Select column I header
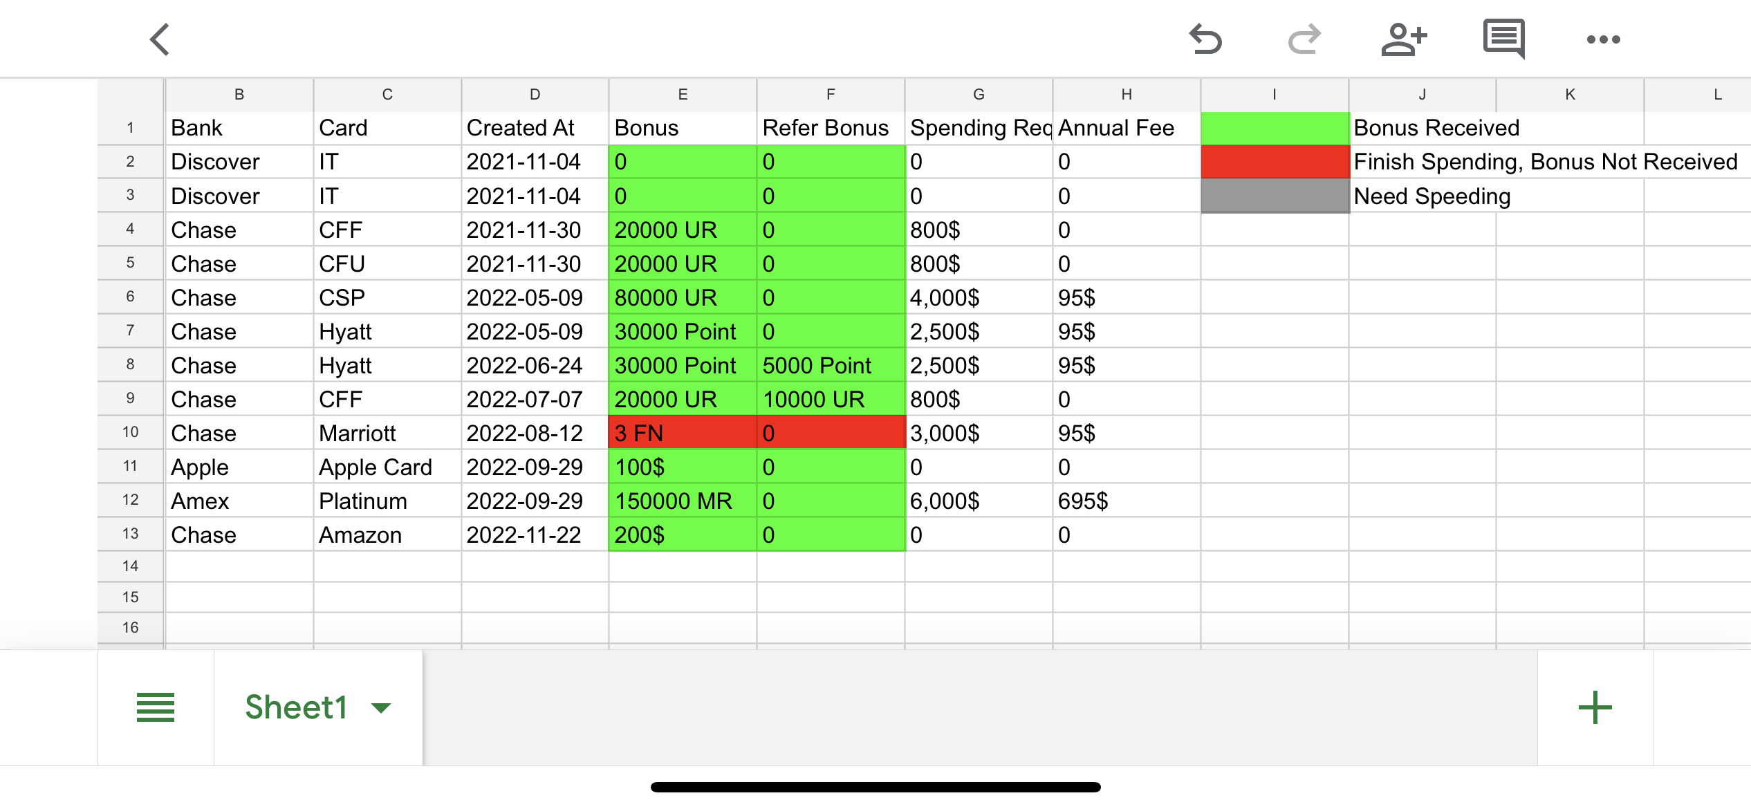The image size is (1751, 809). tap(1275, 95)
